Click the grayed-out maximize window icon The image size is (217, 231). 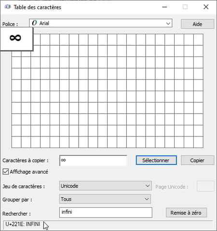[185, 7]
